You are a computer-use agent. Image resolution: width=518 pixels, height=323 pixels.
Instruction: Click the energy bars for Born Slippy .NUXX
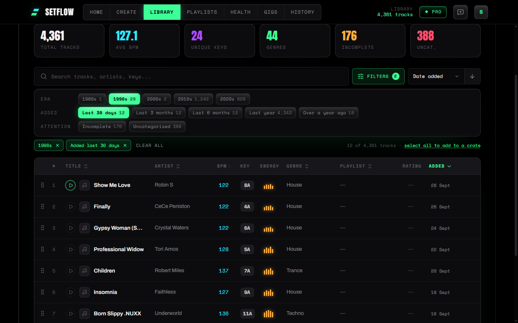tap(269, 314)
